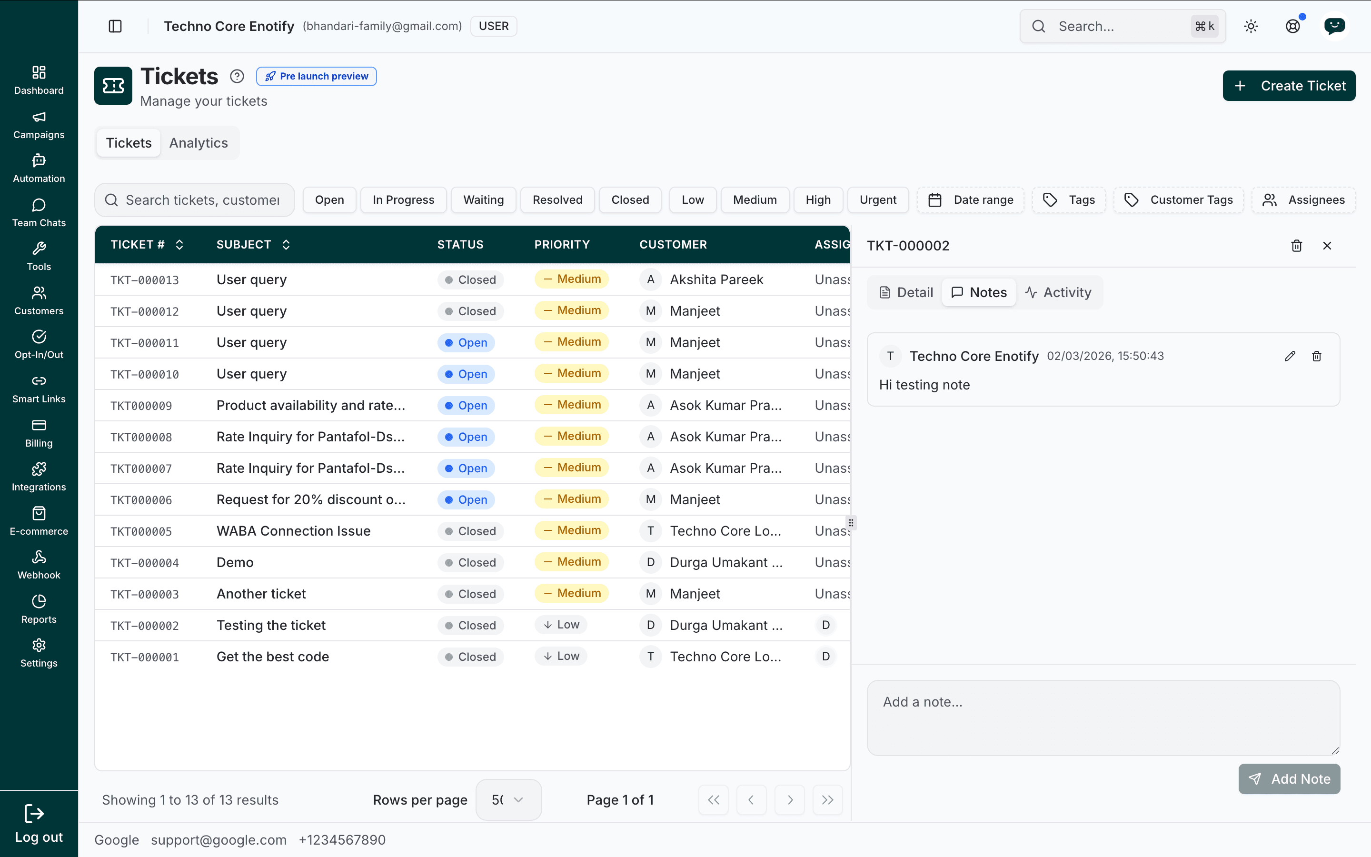Sort by Subject column
1371x857 pixels.
click(x=253, y=244)
